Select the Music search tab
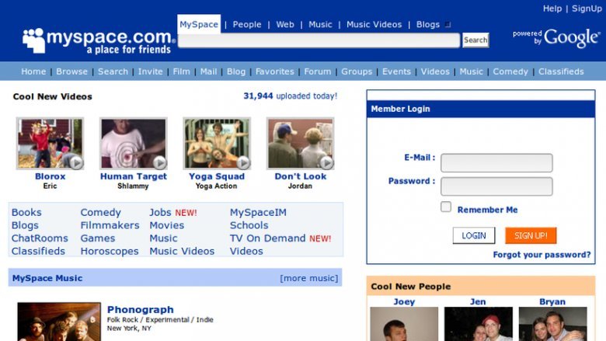This screenshot has width=606, height=341. 320,24
